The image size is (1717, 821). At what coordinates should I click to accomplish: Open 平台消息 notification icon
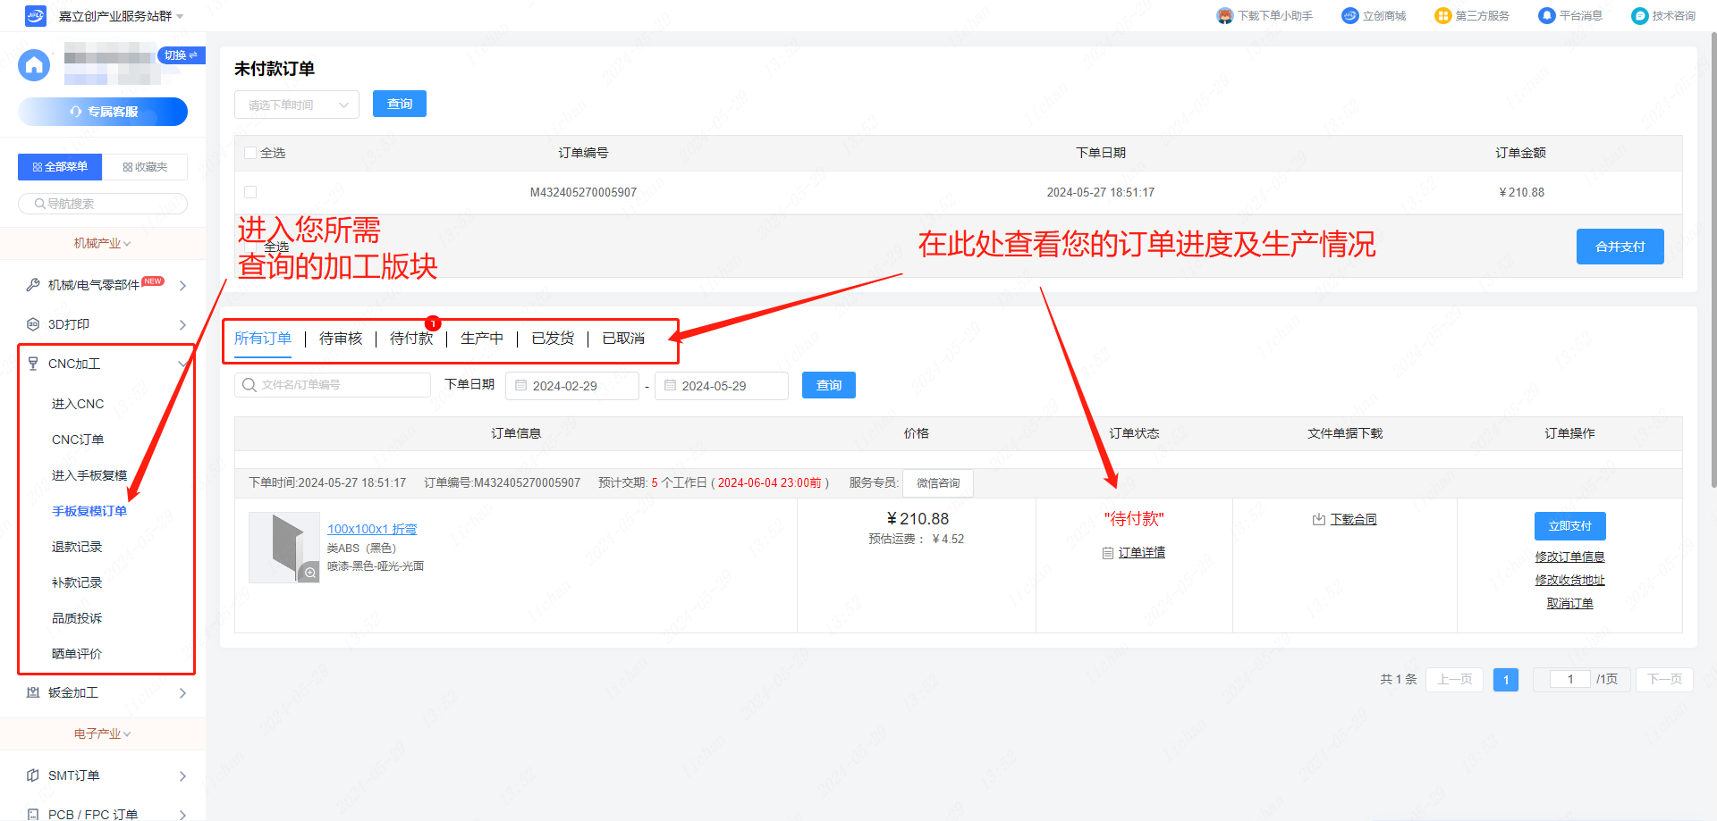[1546, 15]
